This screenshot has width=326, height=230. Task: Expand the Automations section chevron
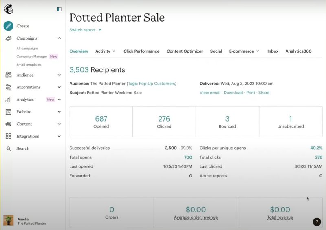[59, 87]
